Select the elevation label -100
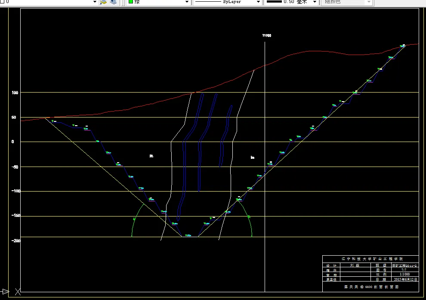Screen dimensions: 426x300 point(16,191)
